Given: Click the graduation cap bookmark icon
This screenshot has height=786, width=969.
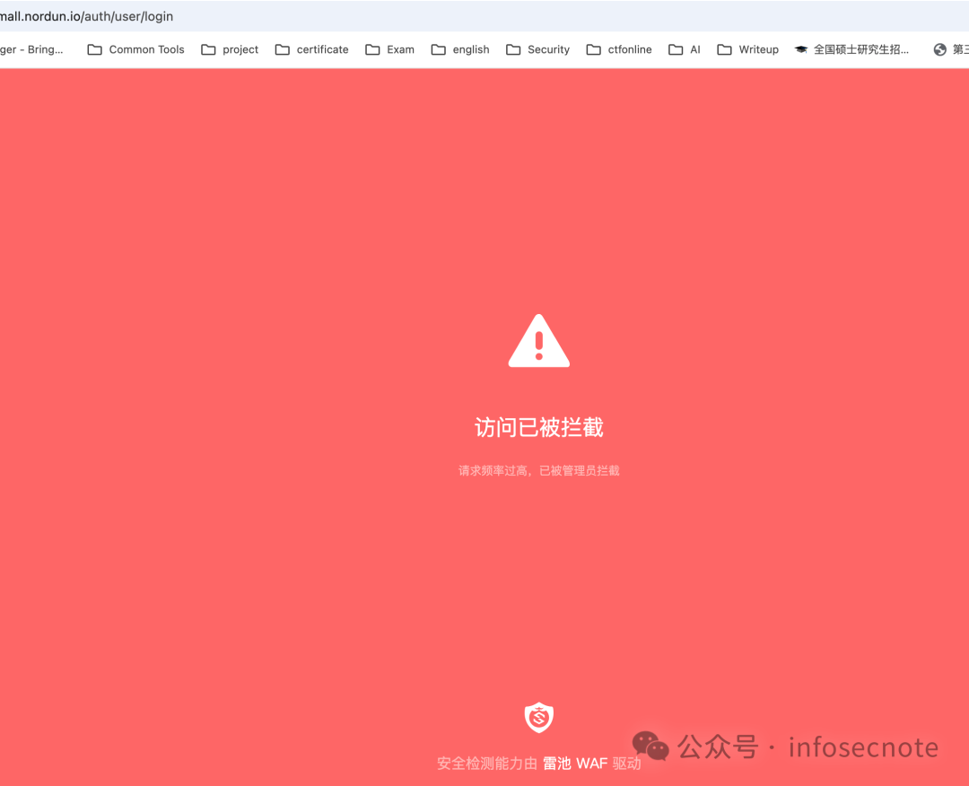Looking at the screenshot, I should tap(799, 49).
